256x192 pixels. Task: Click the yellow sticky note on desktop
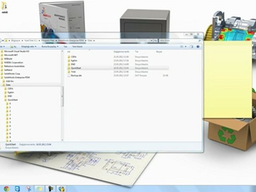[x=228, y=79]
